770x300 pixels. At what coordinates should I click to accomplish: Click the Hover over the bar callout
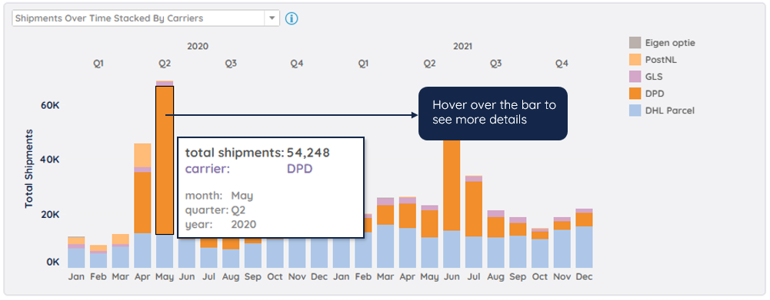coord(493,114)
